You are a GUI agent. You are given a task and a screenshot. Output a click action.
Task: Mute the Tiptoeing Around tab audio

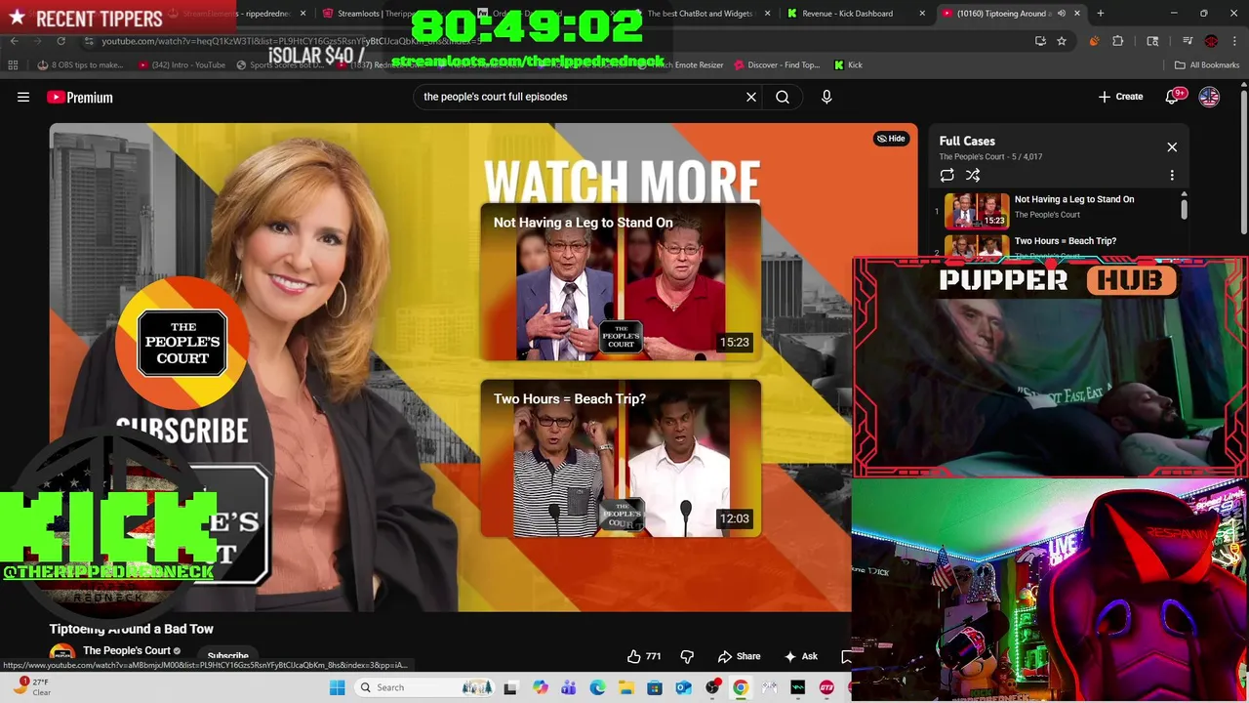[1062, 14]
